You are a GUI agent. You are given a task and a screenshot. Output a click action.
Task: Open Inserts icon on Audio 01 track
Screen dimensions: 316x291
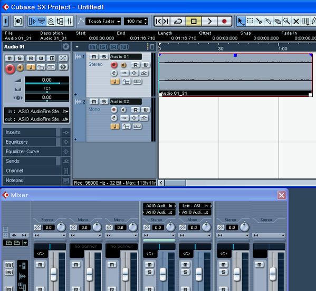tap(125, 73)
